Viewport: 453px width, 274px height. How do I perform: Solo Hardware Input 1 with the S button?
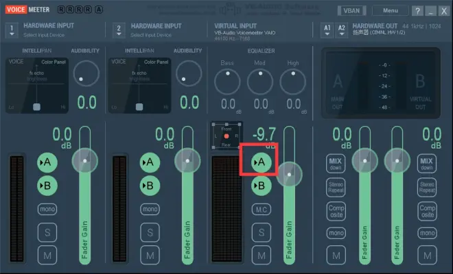[47, 232]
